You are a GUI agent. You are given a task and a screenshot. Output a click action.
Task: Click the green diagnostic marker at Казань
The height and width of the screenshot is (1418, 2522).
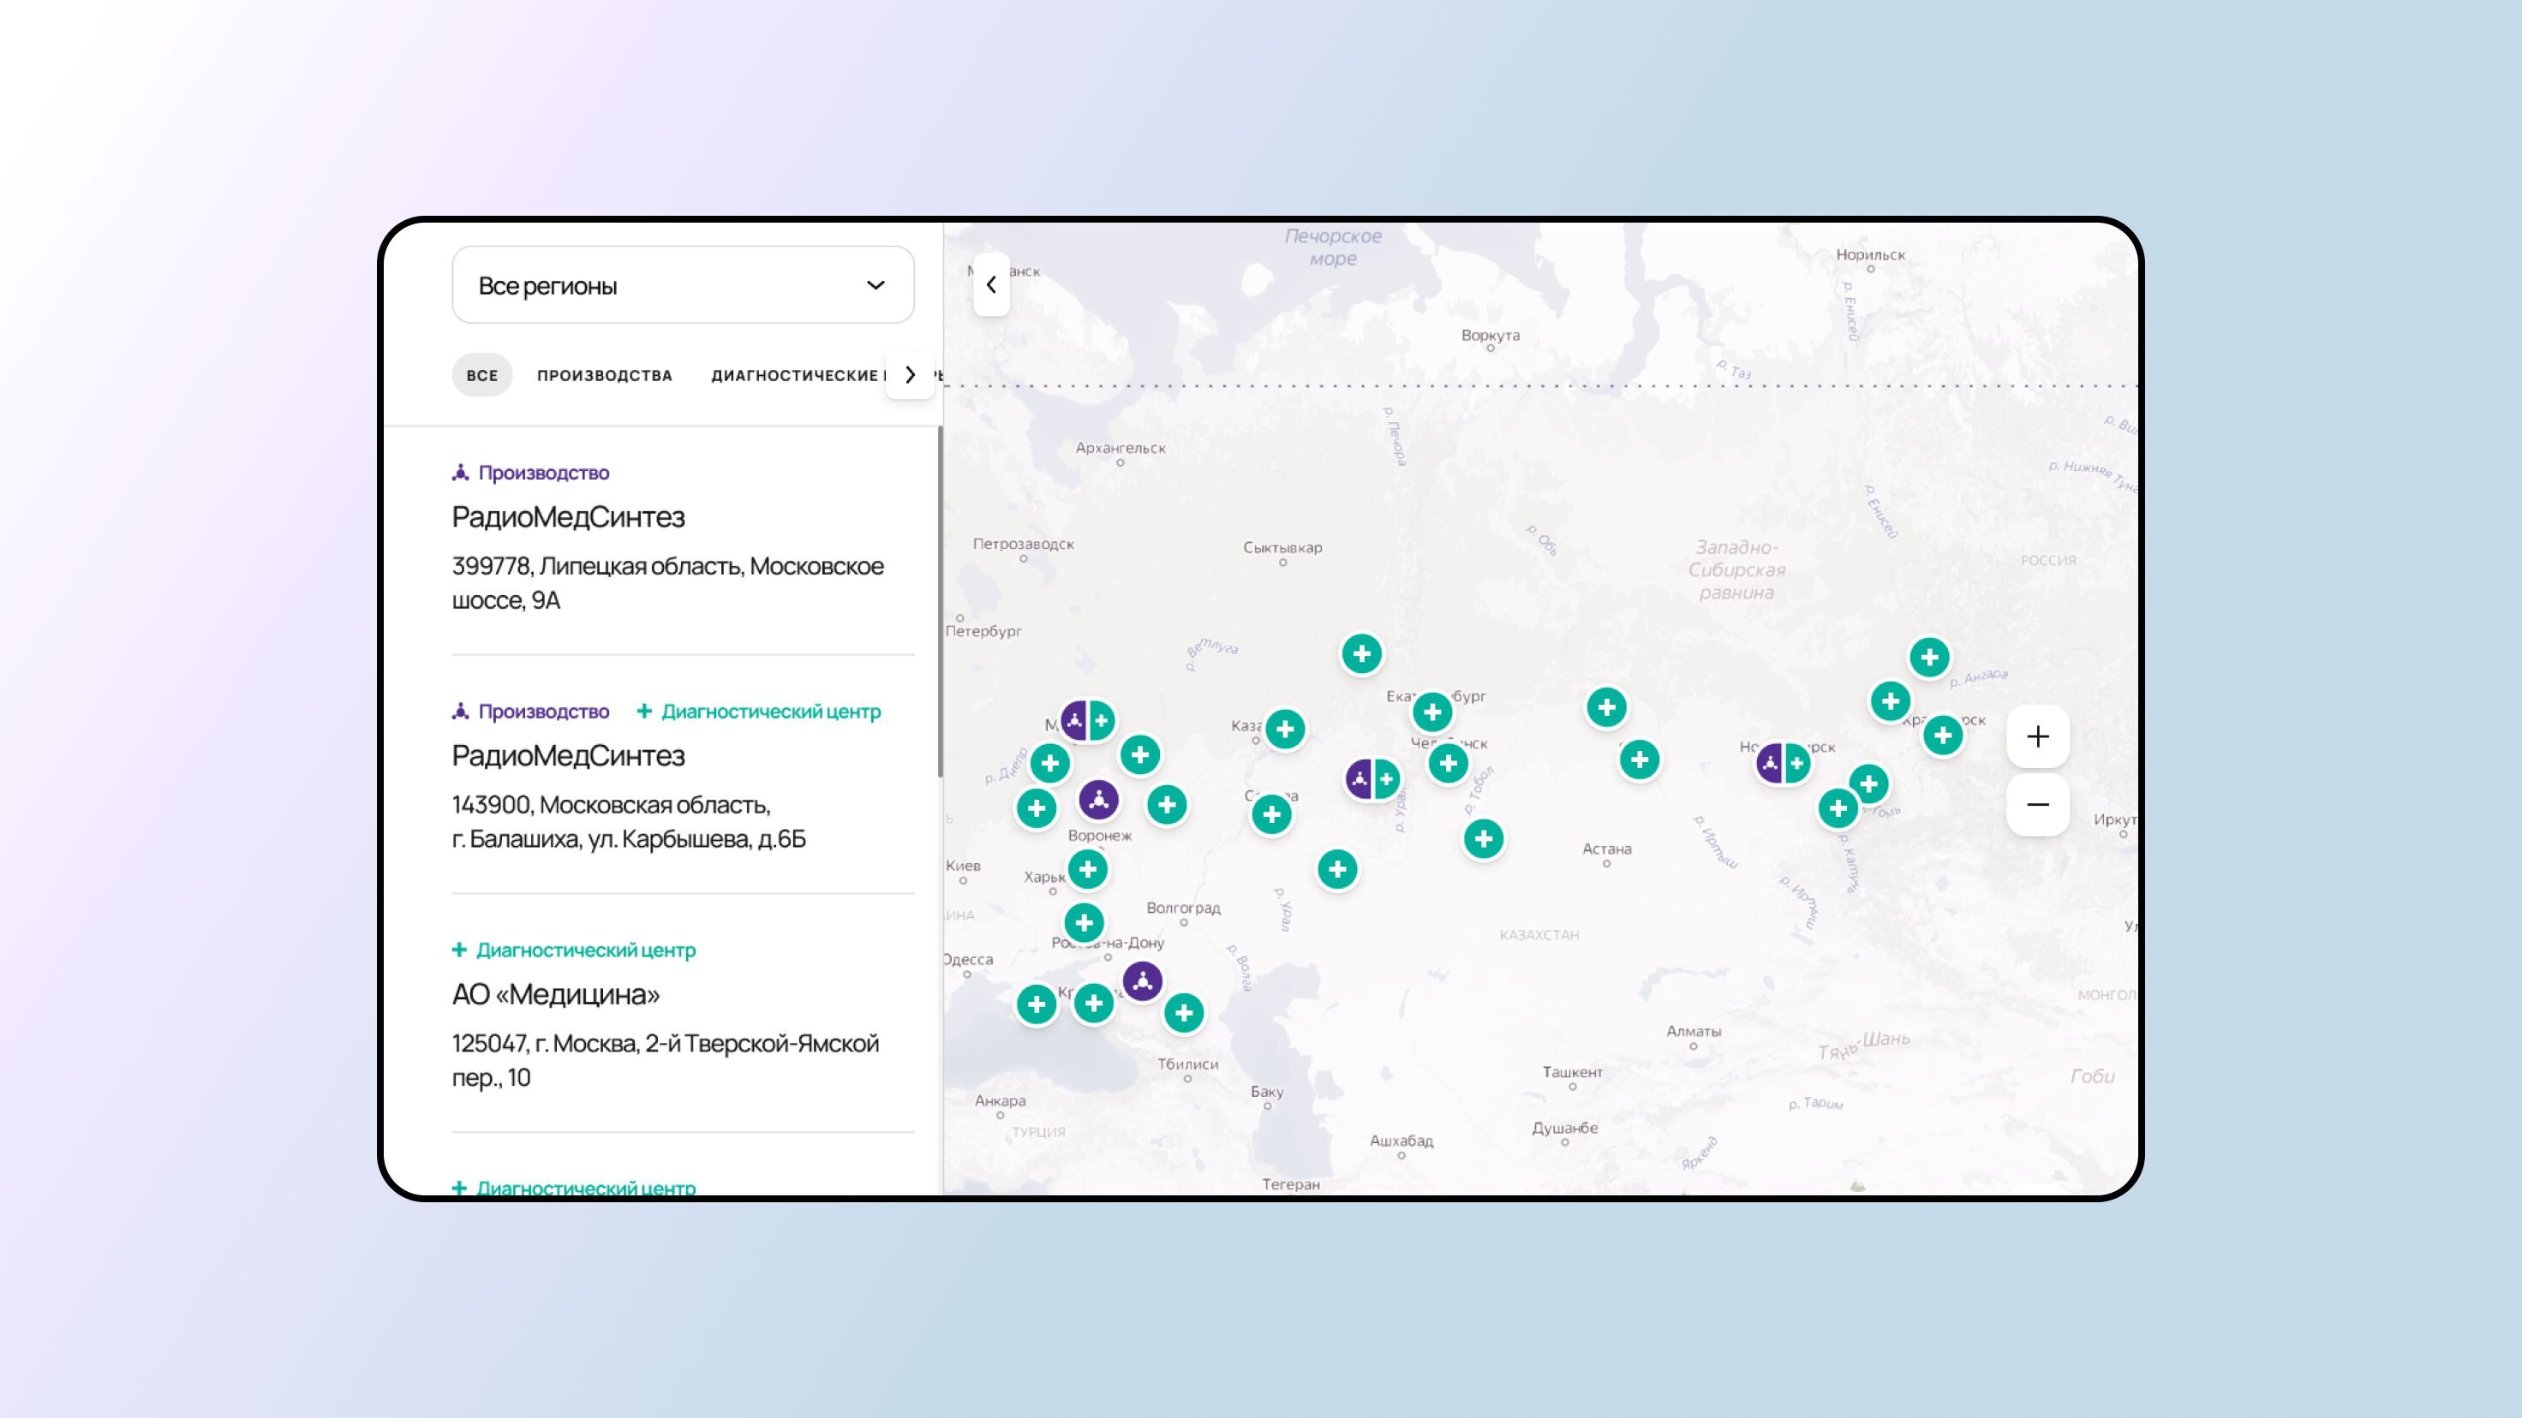[x=1284, y=729]
